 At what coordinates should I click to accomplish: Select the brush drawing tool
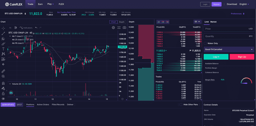(x=3, y=44)
